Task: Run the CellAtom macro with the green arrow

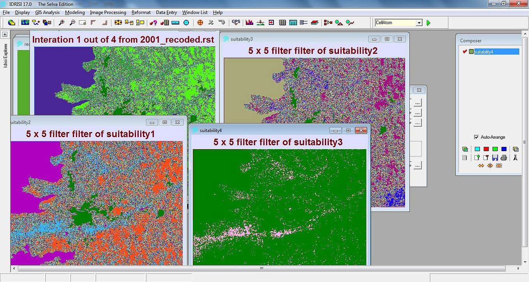Action: click(x=428, y=23)
